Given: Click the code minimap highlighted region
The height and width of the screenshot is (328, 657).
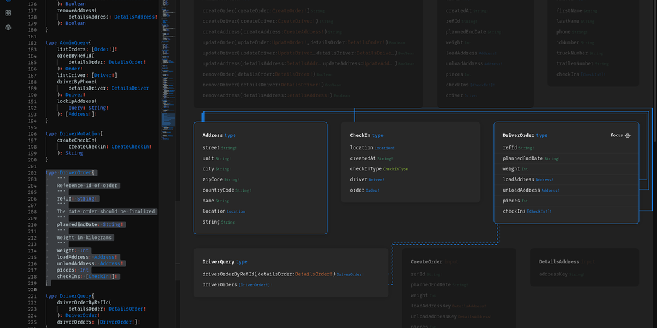Looking at the screenshot, I should [168, 119].
